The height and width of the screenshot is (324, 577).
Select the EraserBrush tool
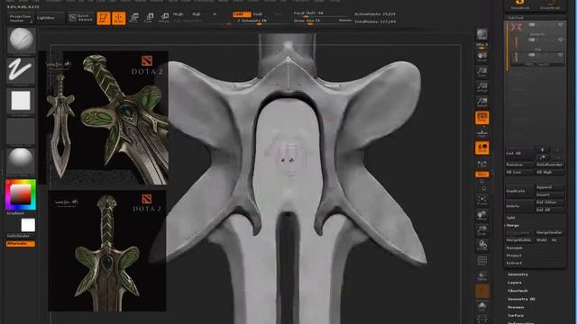click(x=550, y=4)
